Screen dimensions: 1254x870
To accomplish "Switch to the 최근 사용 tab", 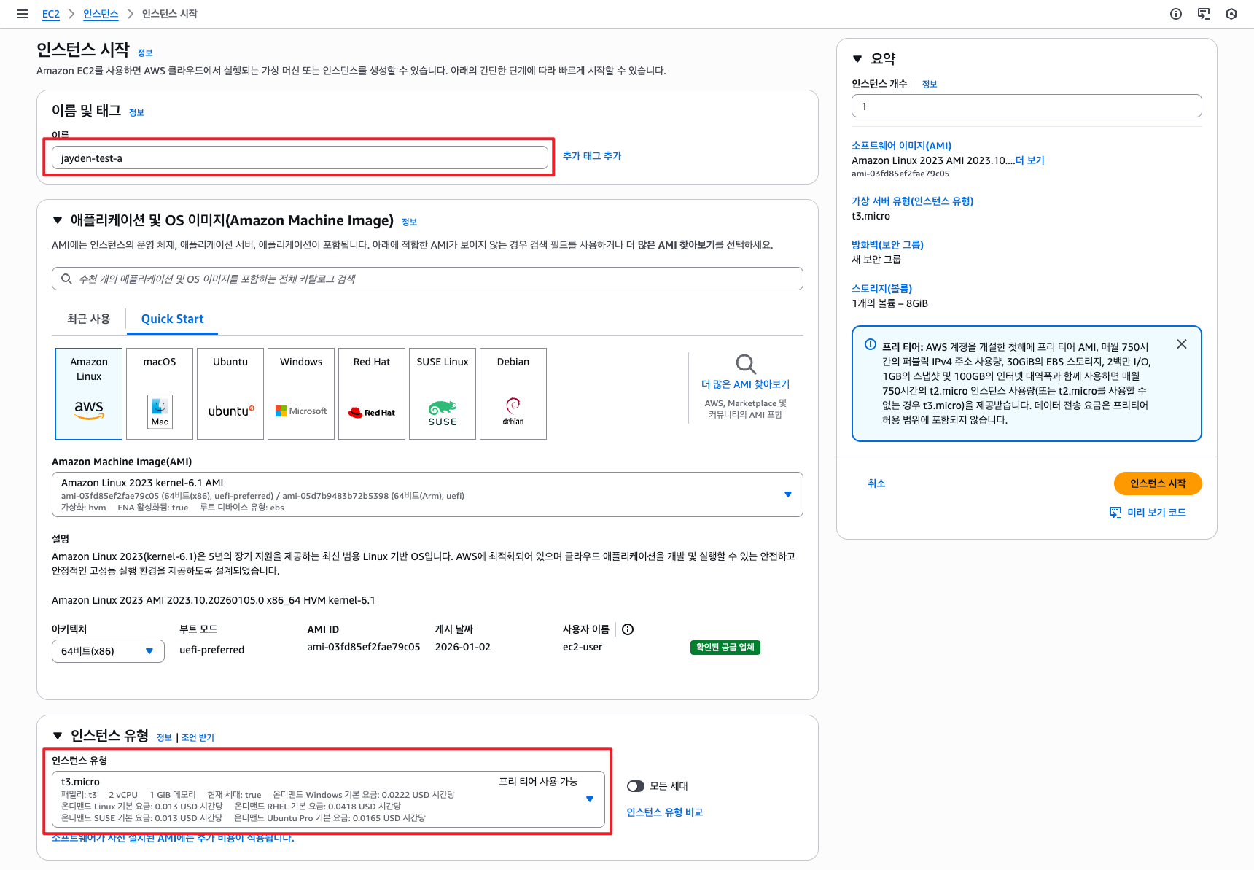I will [88, 319].
